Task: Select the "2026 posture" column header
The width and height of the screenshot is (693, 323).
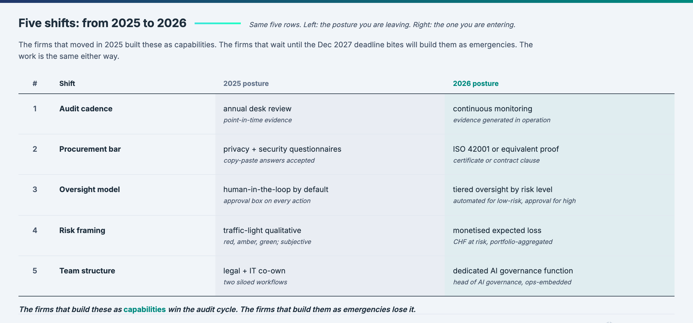Action: (x=476, y=84)
